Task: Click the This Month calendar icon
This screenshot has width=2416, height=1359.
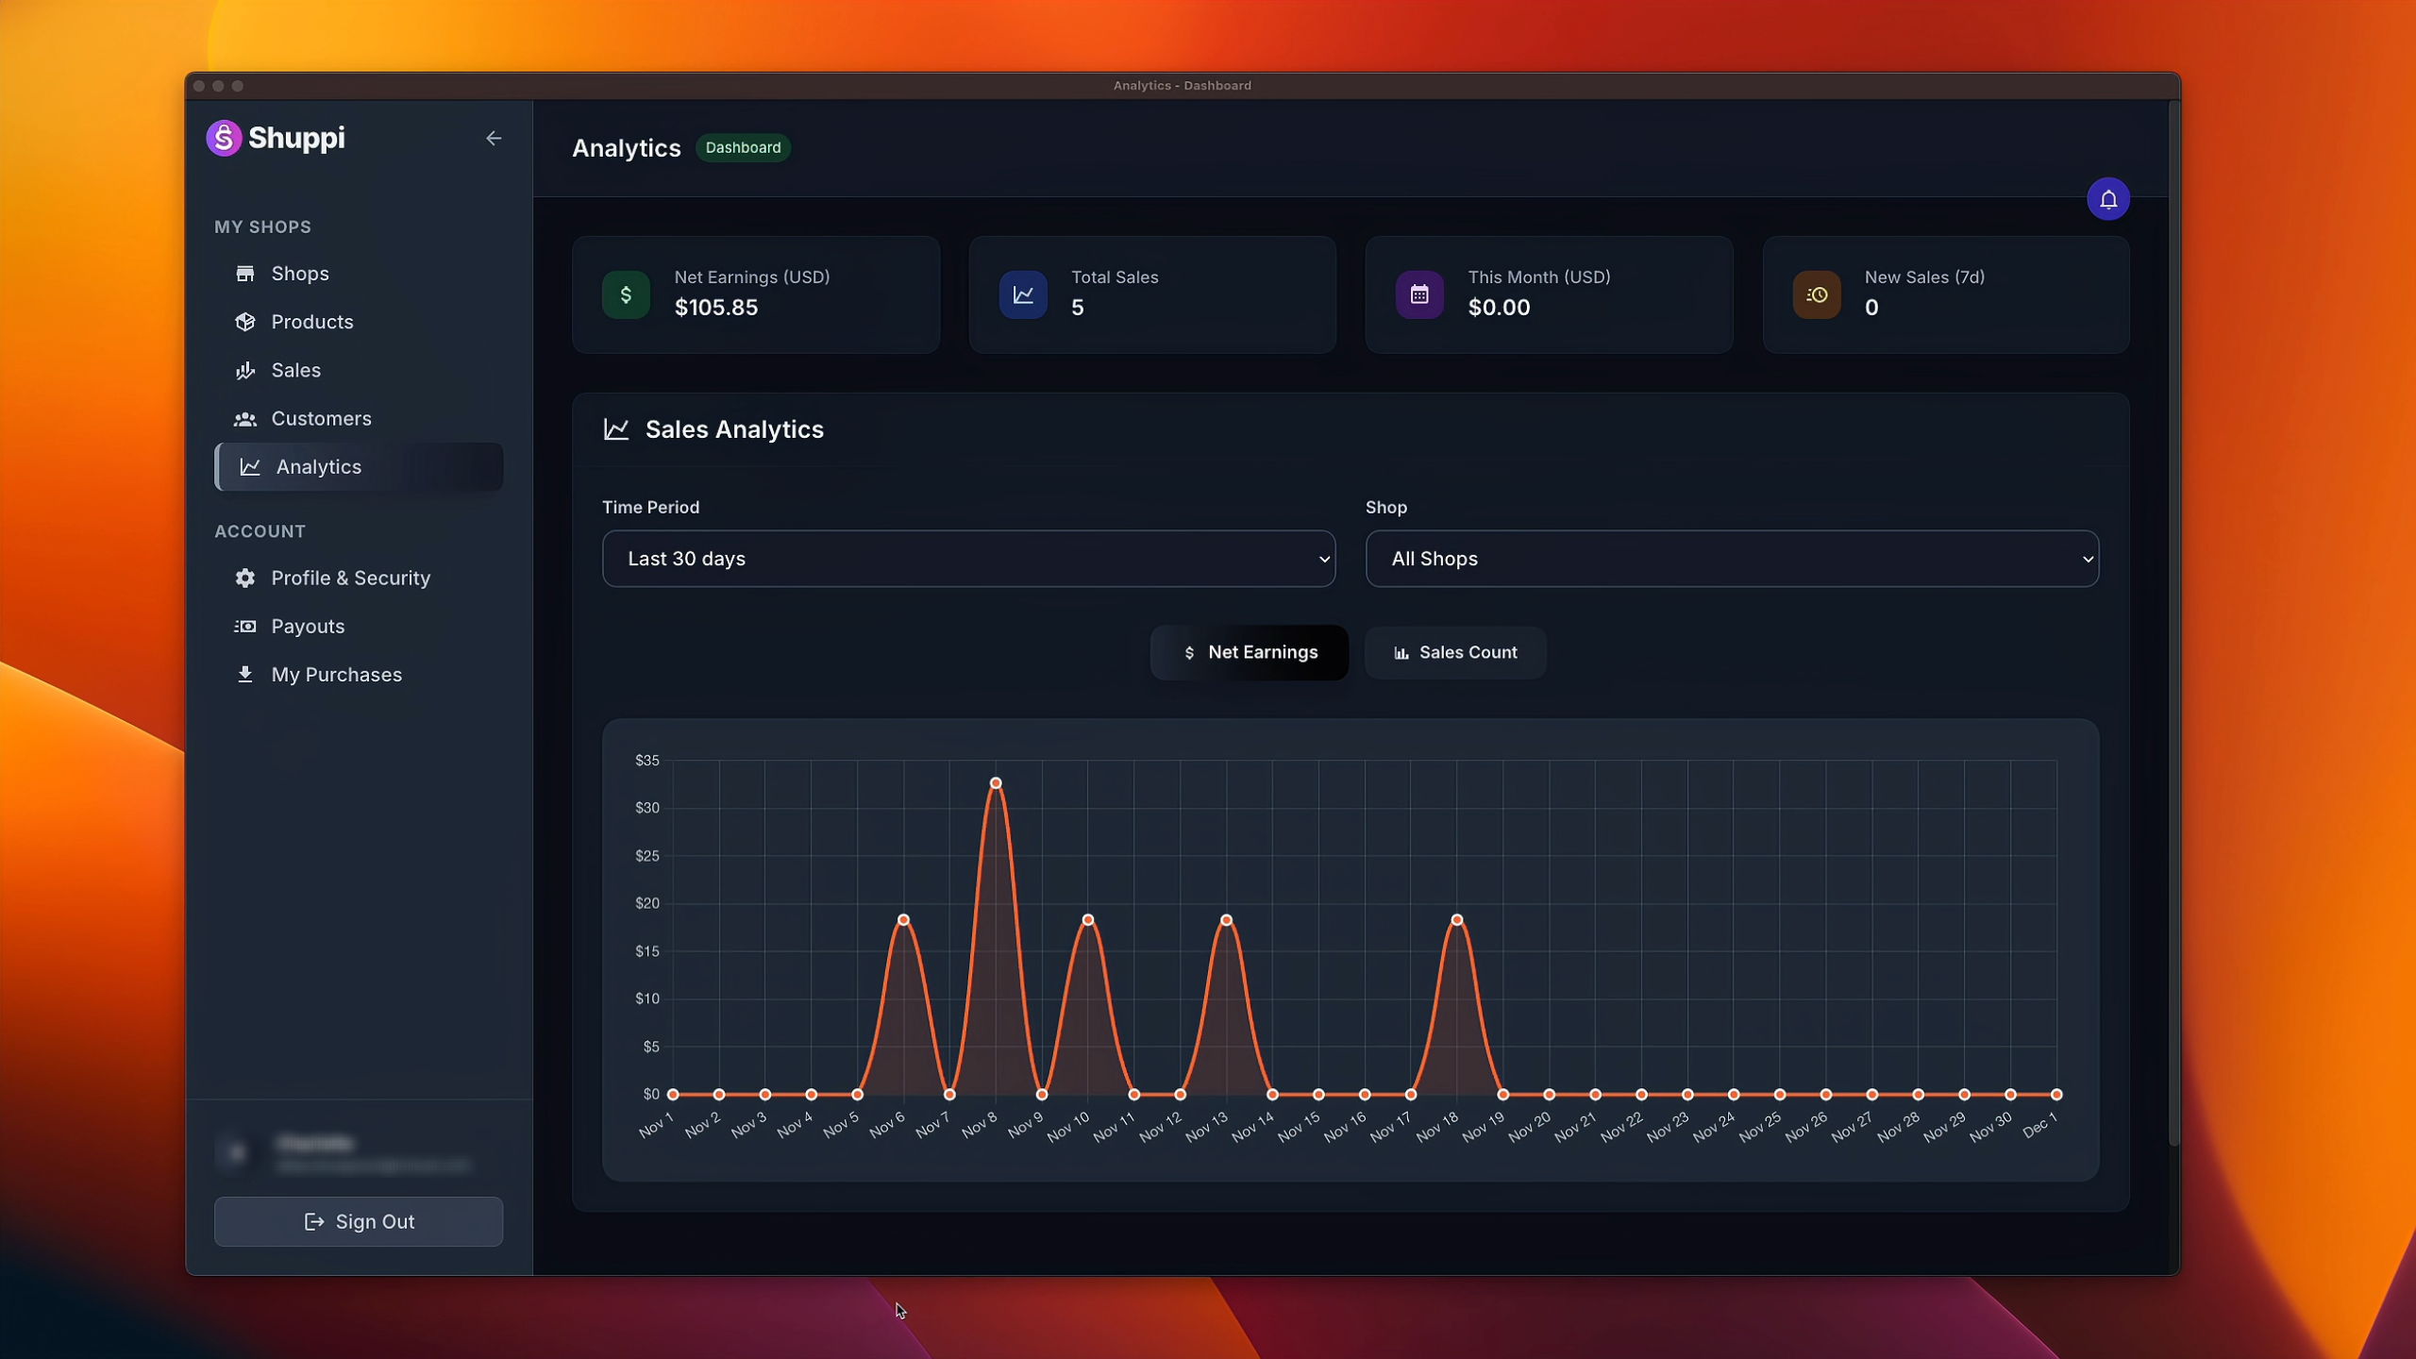Action: click(x=1419, y=295)
